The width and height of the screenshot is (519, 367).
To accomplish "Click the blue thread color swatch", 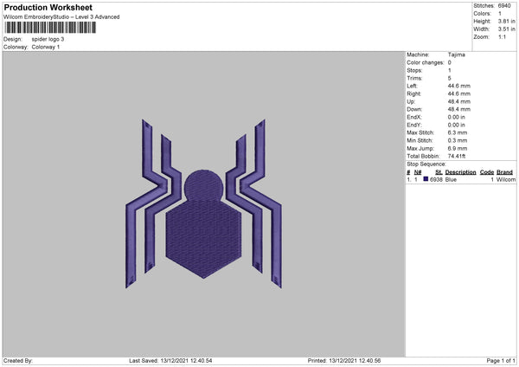I will tap(426, 179).
